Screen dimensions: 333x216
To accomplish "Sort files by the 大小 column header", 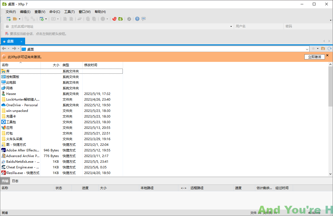I will point(51,65).
